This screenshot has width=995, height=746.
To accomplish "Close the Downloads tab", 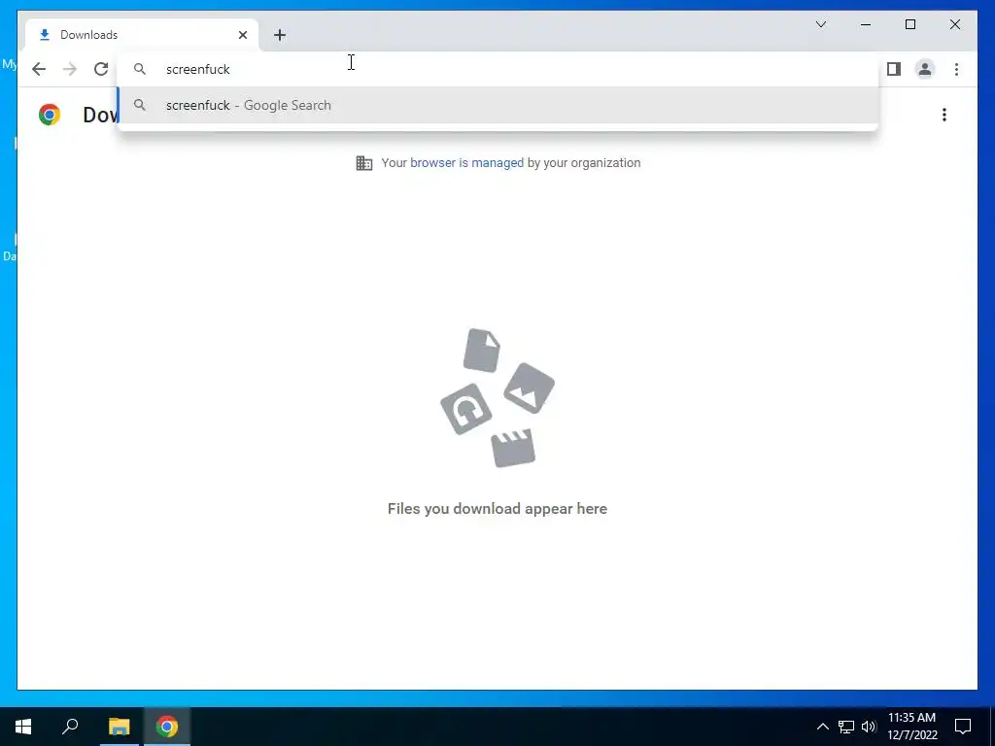I will 243,35.
